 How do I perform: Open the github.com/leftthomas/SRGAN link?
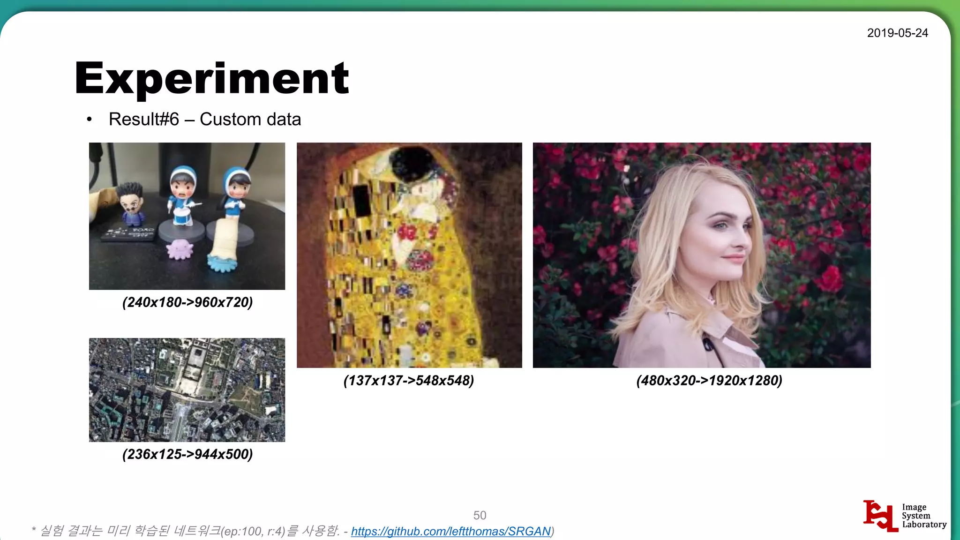tap(450, 531)
